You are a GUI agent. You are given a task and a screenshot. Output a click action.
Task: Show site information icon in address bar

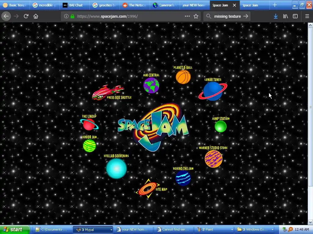[66, 16]
